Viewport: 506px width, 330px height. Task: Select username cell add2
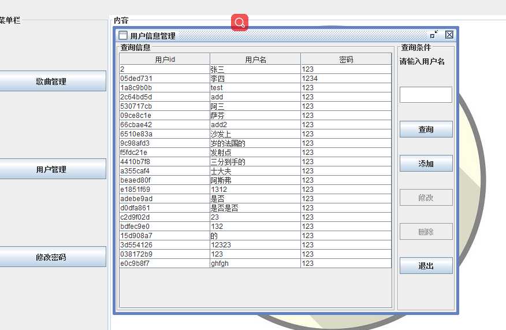255,125
